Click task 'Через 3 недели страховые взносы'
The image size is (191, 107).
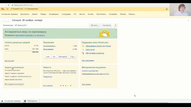click(x=18, y=76)
